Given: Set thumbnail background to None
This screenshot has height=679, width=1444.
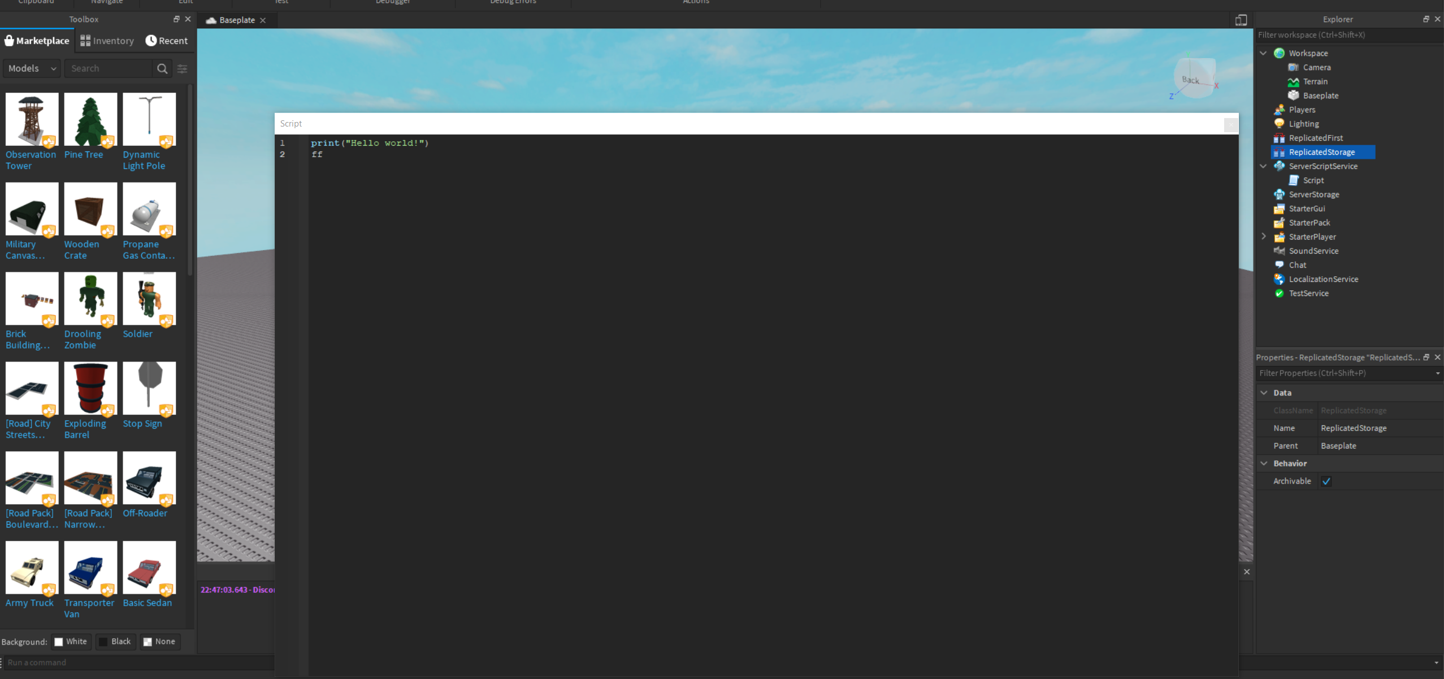Looking at the screenshot, I should 160,641.
